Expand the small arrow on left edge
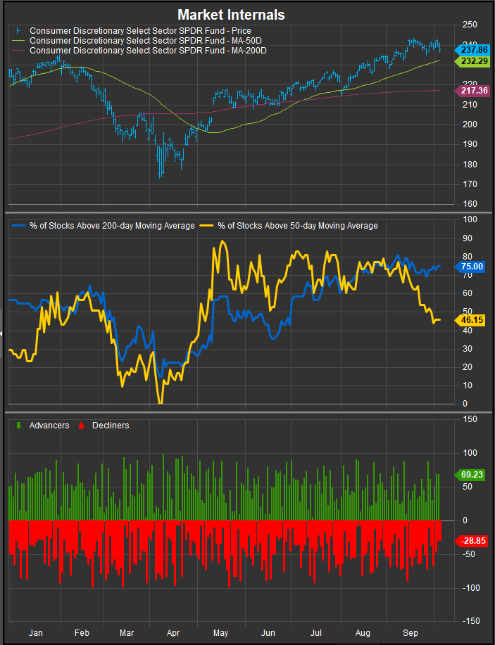The image size is (495, 645). [2, 333]
